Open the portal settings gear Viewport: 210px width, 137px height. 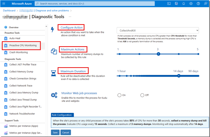(191, 4)
